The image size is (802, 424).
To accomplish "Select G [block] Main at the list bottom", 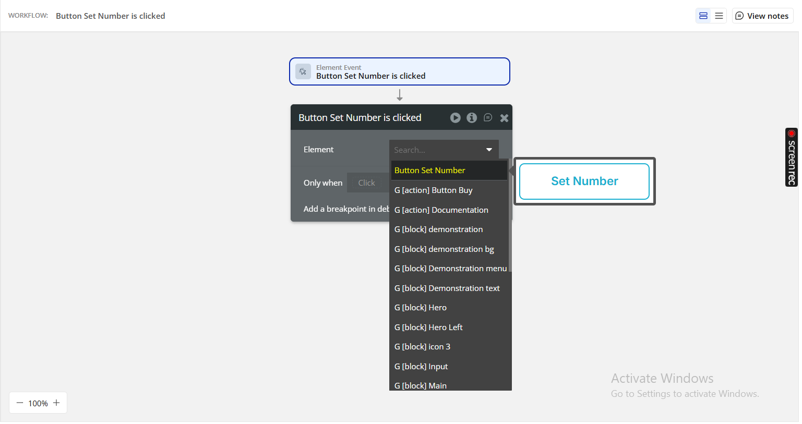I will 450,385.
